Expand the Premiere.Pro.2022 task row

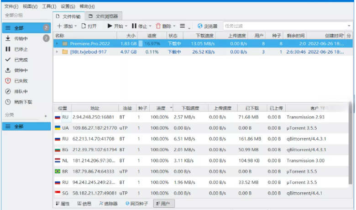point(57,43)
